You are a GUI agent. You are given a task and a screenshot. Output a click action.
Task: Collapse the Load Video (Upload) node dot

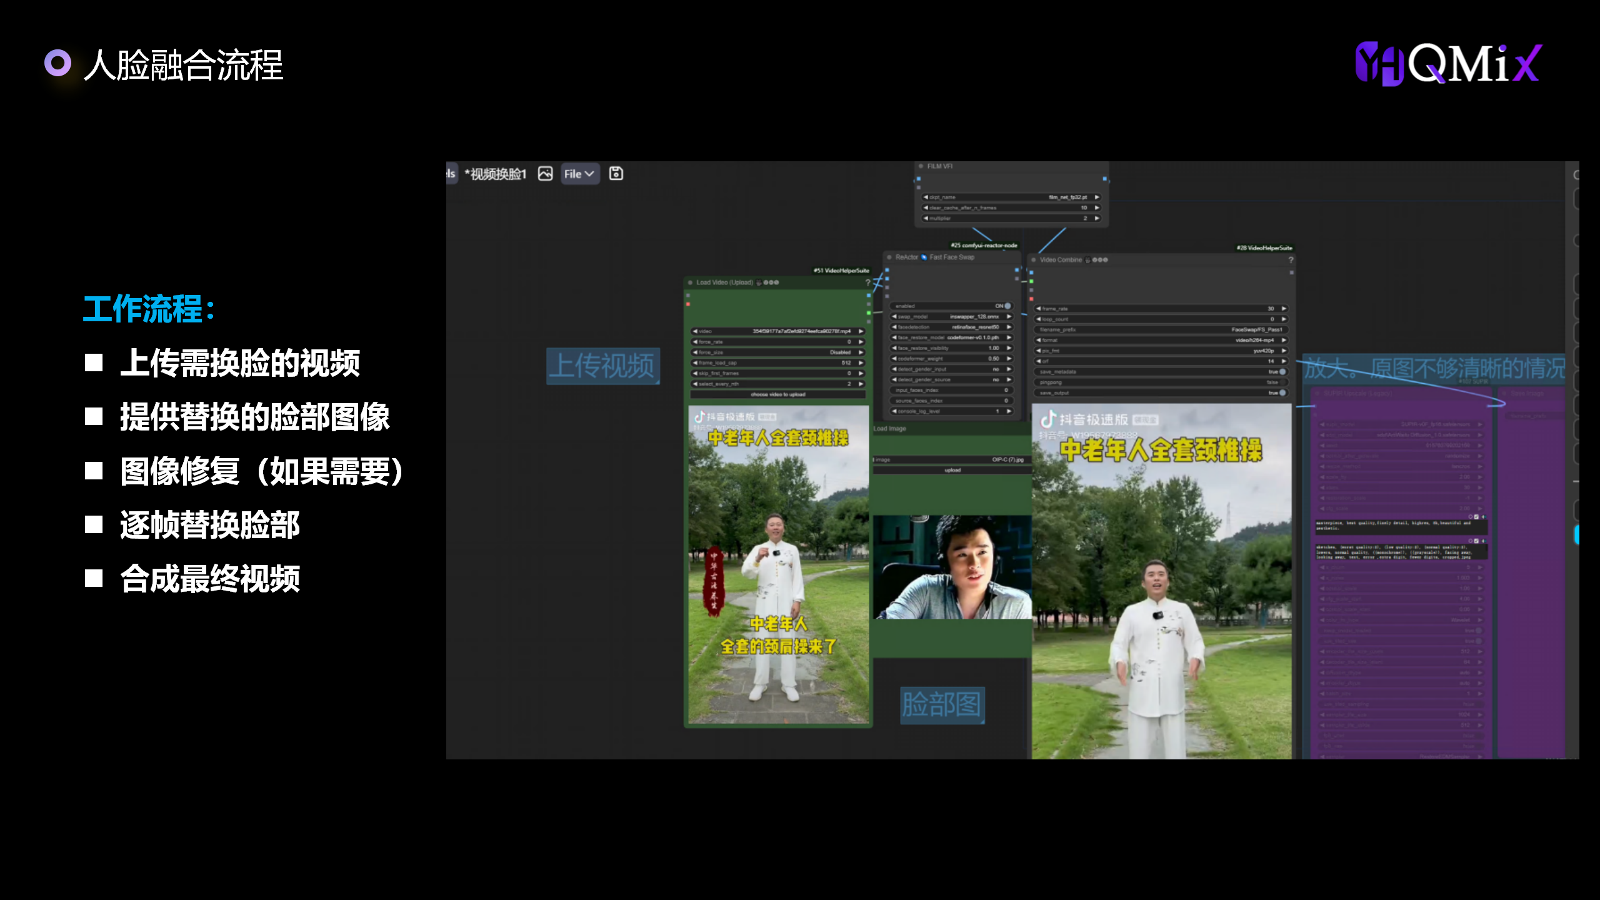pyautogui.click(x=690, y=282)
